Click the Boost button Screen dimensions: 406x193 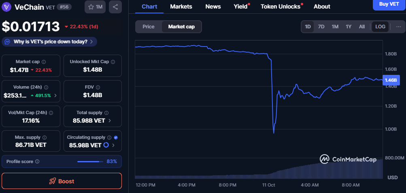[x=62, y=181]
